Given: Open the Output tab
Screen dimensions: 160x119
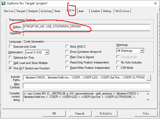Looking at the screenshot, I should coord(33,11).
